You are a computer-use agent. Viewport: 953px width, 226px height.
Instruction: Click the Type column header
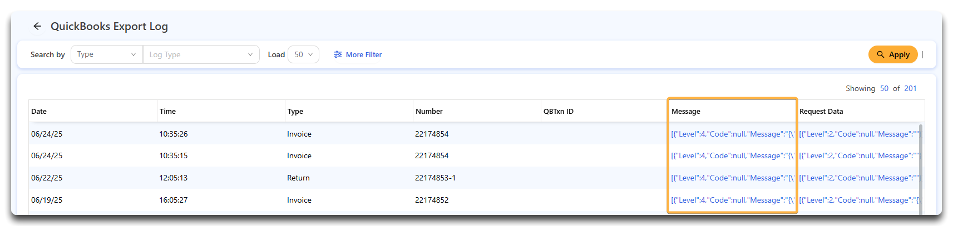tap(295, 111)
